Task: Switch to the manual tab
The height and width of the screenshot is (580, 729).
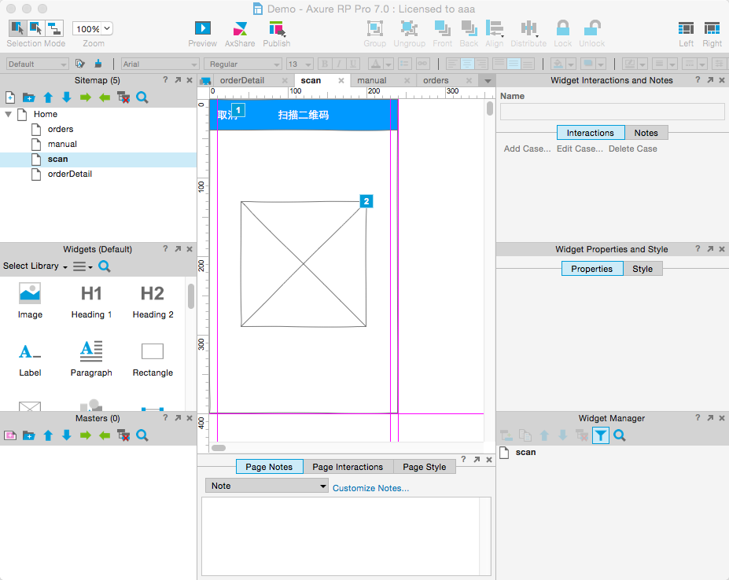Action: pos(372,80)
